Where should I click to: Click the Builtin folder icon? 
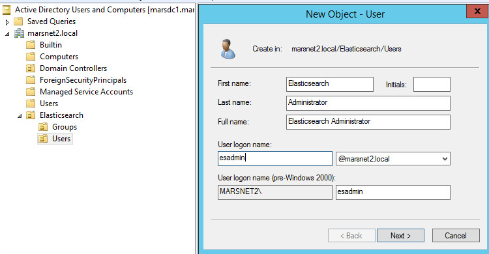pos(31,45)
